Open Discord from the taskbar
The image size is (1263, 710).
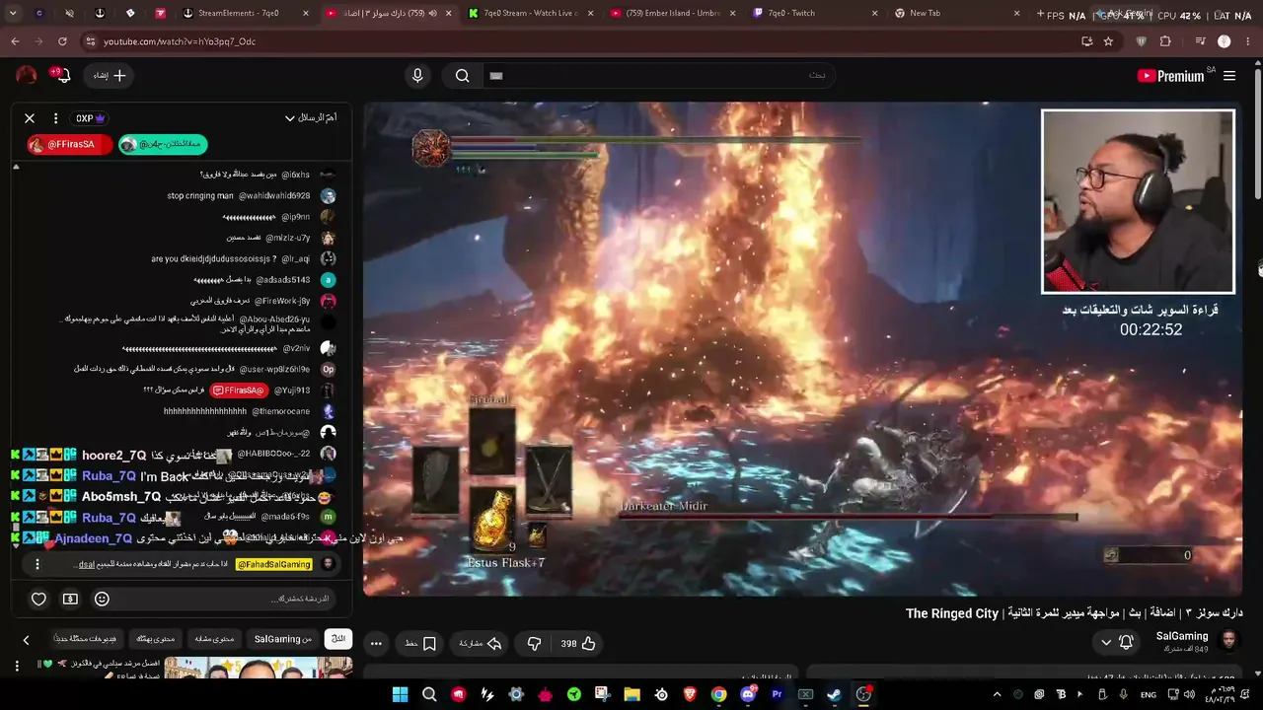click(748, 694)
